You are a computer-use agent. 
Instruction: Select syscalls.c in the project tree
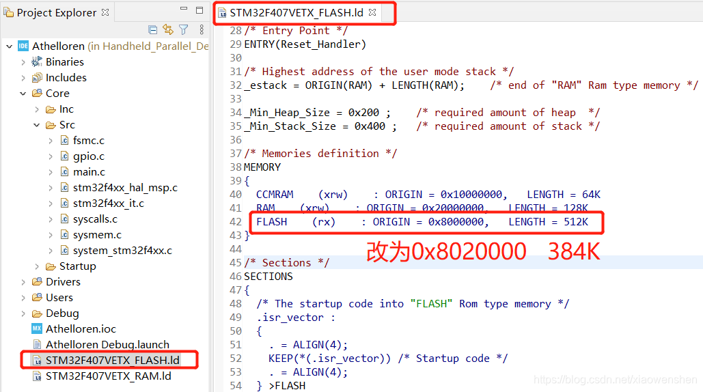pos(95,219)
